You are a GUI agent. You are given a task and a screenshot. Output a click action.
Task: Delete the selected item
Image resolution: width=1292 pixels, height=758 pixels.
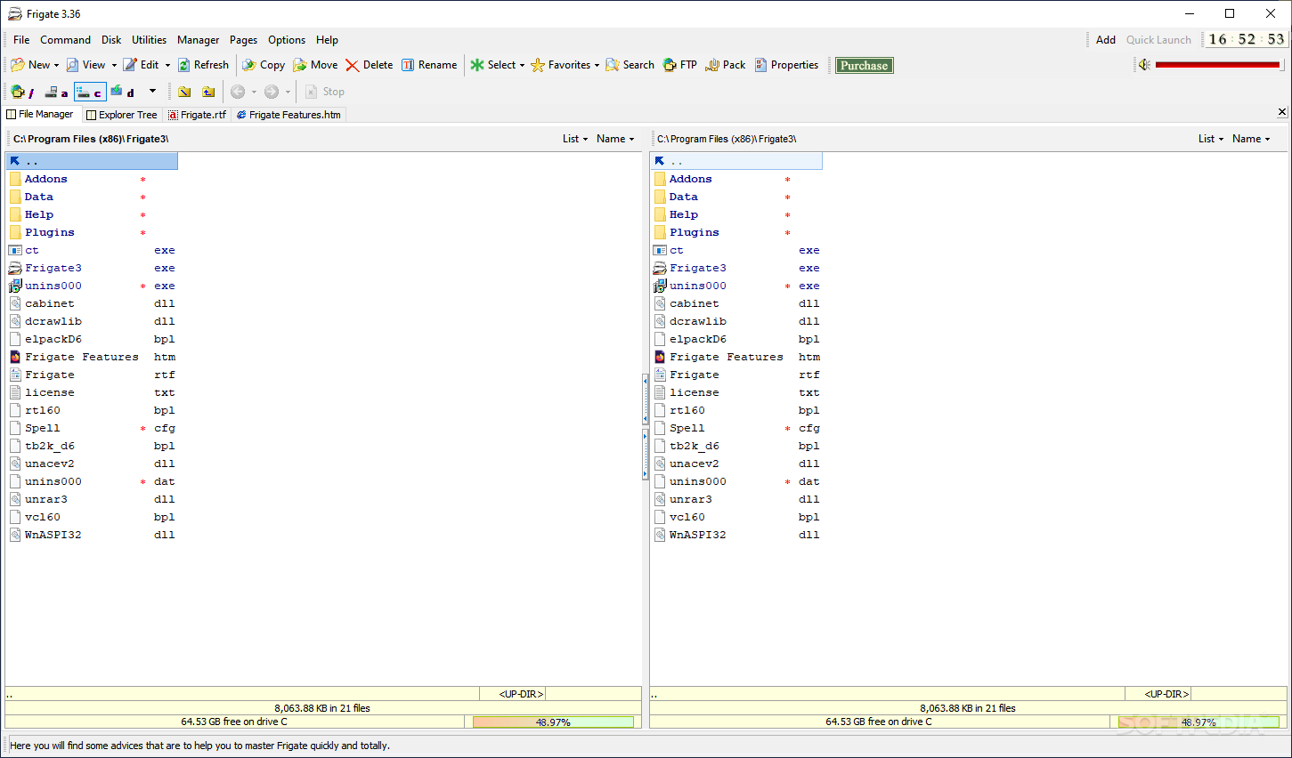coord(369,65)
